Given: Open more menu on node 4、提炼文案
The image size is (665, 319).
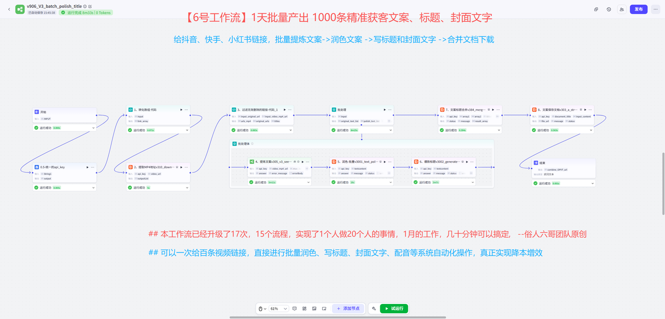Looking at the screenshot, I should [x=308, y=162].
